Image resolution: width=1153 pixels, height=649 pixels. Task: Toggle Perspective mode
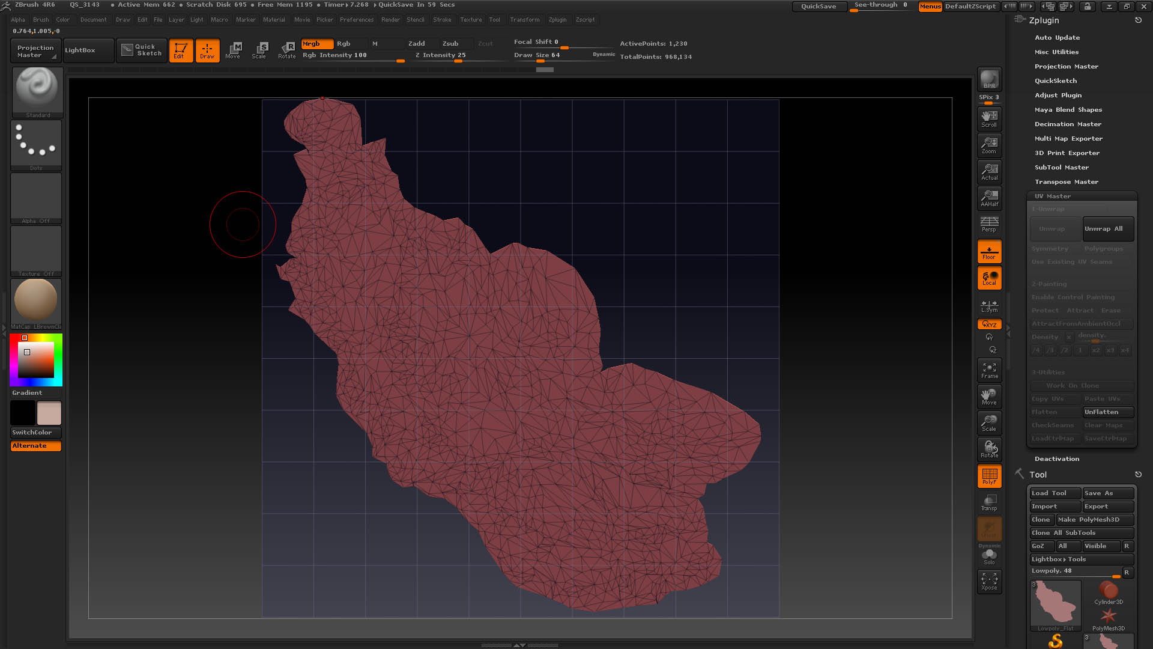pyautogui.click(x=989, y=224)
